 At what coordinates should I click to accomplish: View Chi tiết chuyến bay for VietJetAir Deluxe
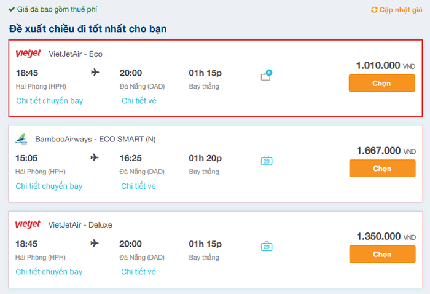click(x=49, y=271)
